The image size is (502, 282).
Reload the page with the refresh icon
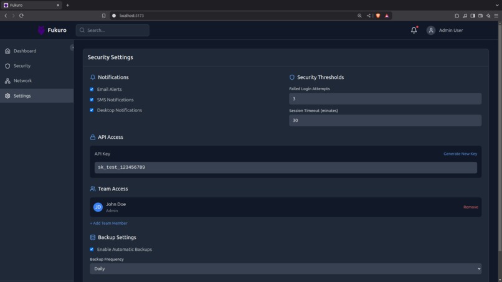21,16
